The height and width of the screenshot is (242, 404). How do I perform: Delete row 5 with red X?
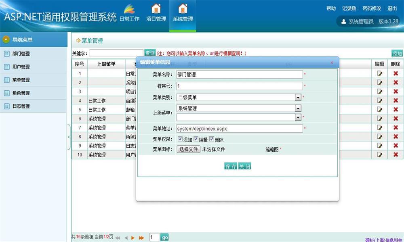396,109
